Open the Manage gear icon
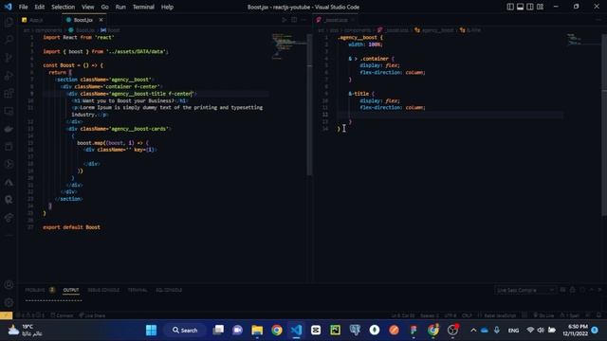607x341 pixels. tap(9, 302)
